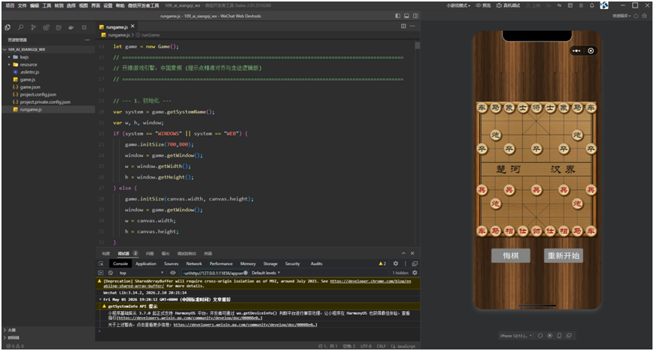Screen dimensions: 654x351
Task: Click the real device debug icon
Action: [x=499, y=5]
